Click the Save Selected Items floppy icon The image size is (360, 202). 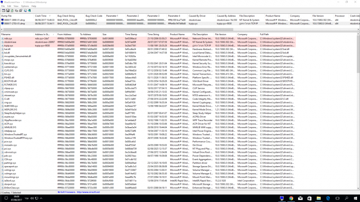pos(8,10)
